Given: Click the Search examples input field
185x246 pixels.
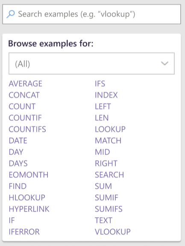Looking at the screenshot, I should [x=91, y=14].
